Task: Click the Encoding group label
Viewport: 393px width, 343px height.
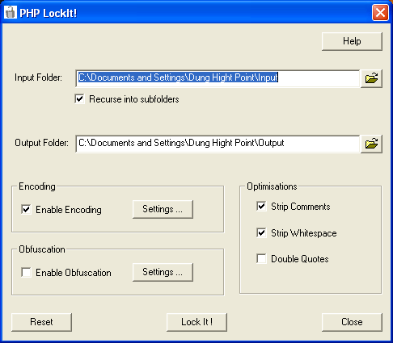Action: (x=37, y=186)
